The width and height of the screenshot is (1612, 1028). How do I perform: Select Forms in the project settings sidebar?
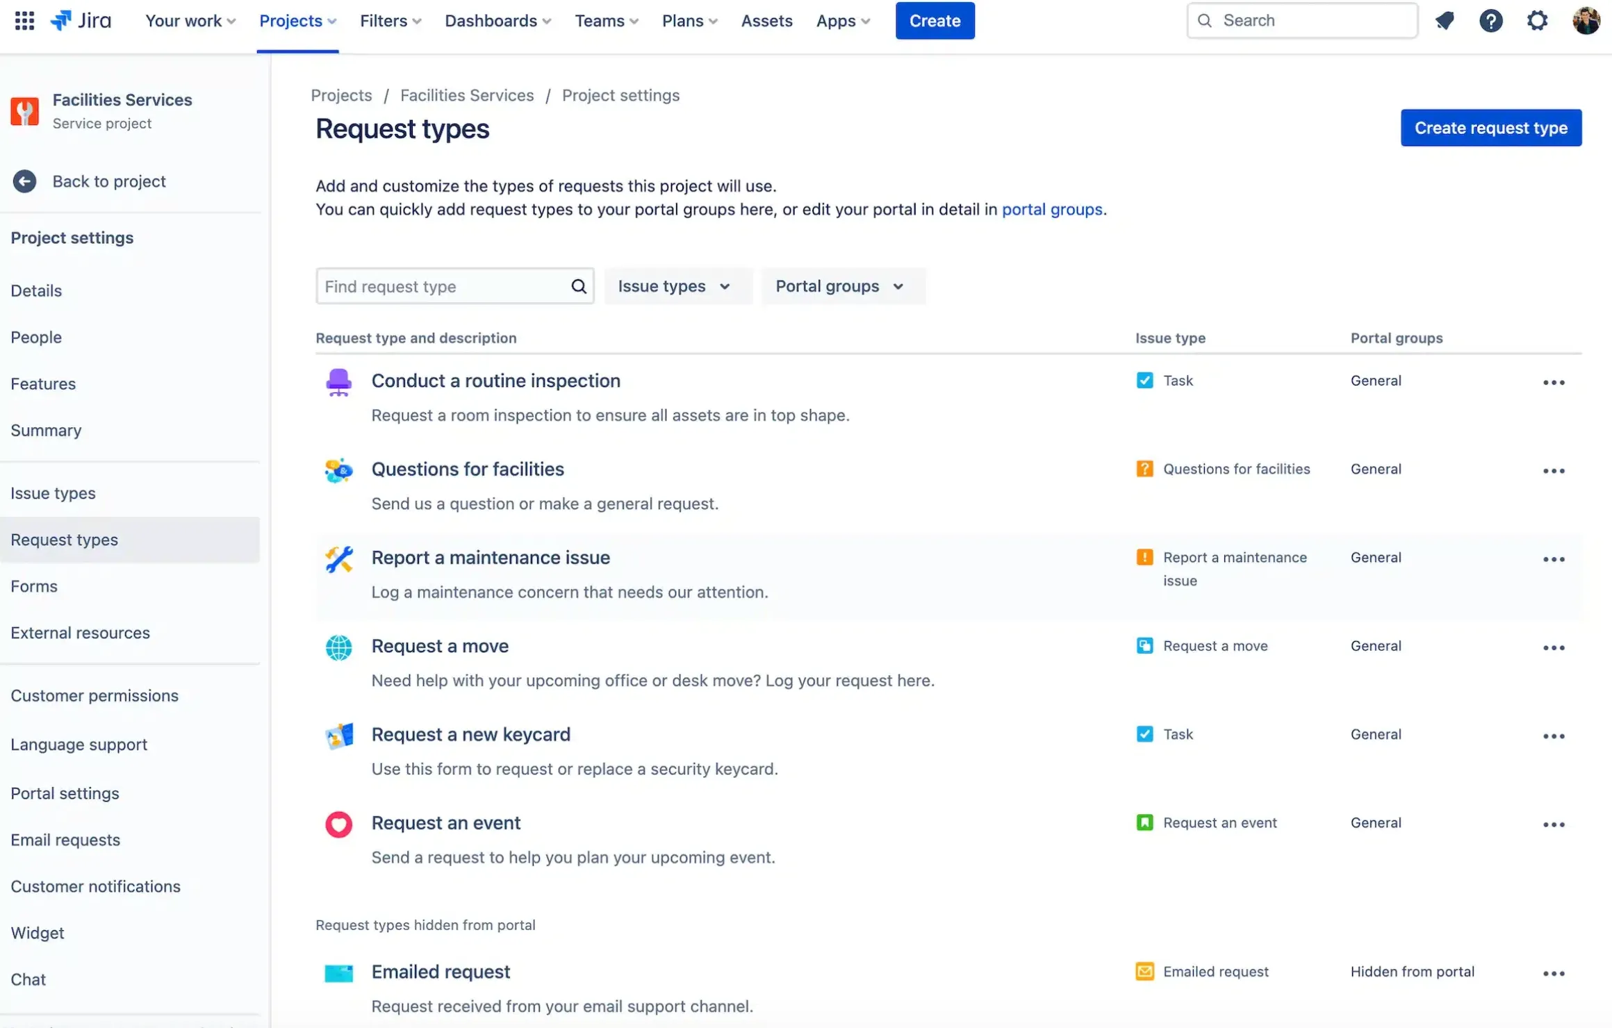coord(34,586)
